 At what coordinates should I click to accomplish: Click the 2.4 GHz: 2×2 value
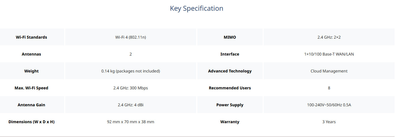(x=329, y=37)
